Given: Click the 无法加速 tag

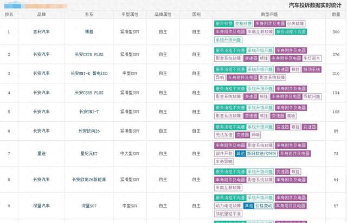Looking at the screenshot, I should click(224, 135).
